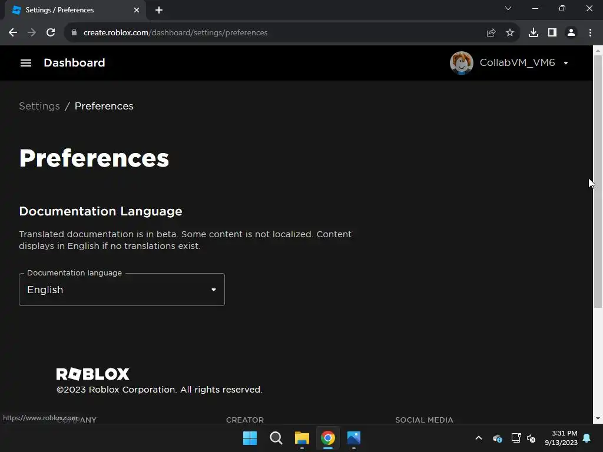Open the Documentation language dropdown

121,290
